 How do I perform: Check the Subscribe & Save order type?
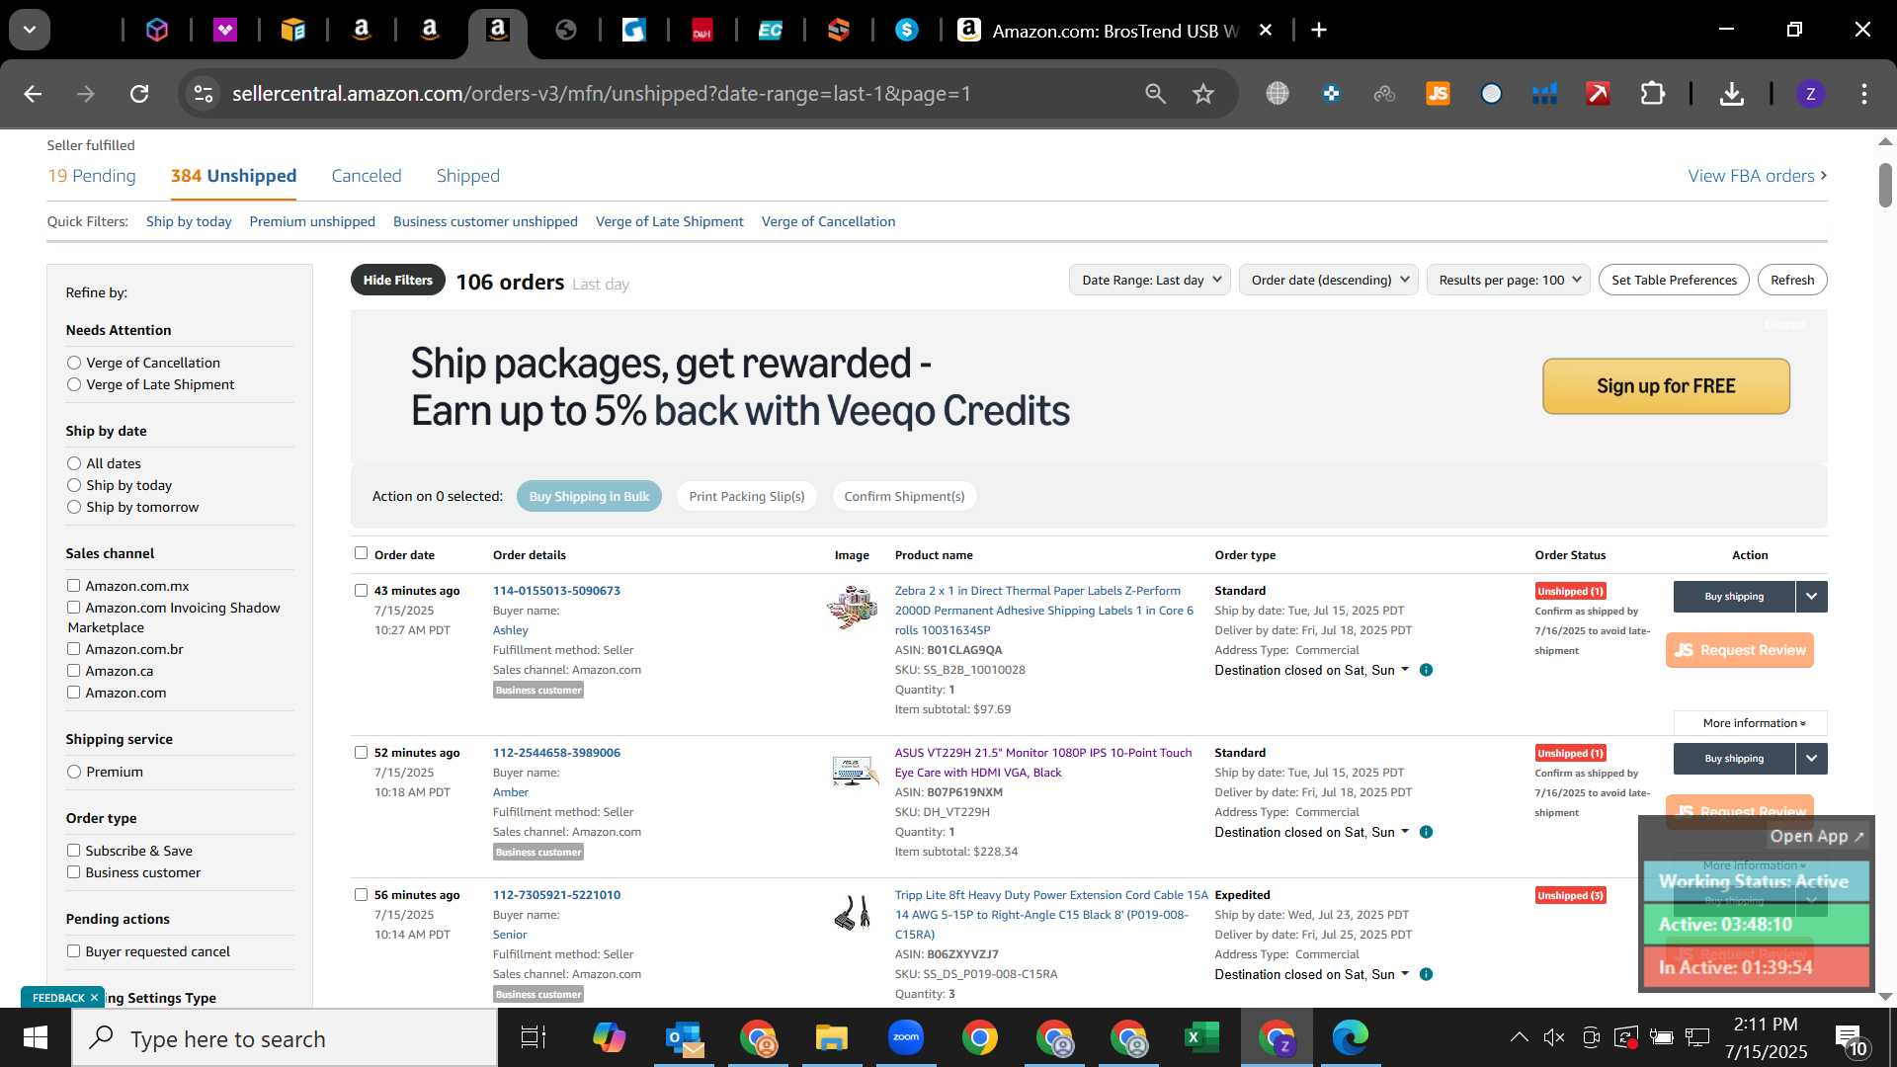(73, 852)
